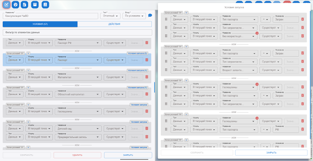Click ЗАКРЫТЬ in the Условия запуска dialog
The width and height of the screenshot is (313, 161).
tap(271, 152)
